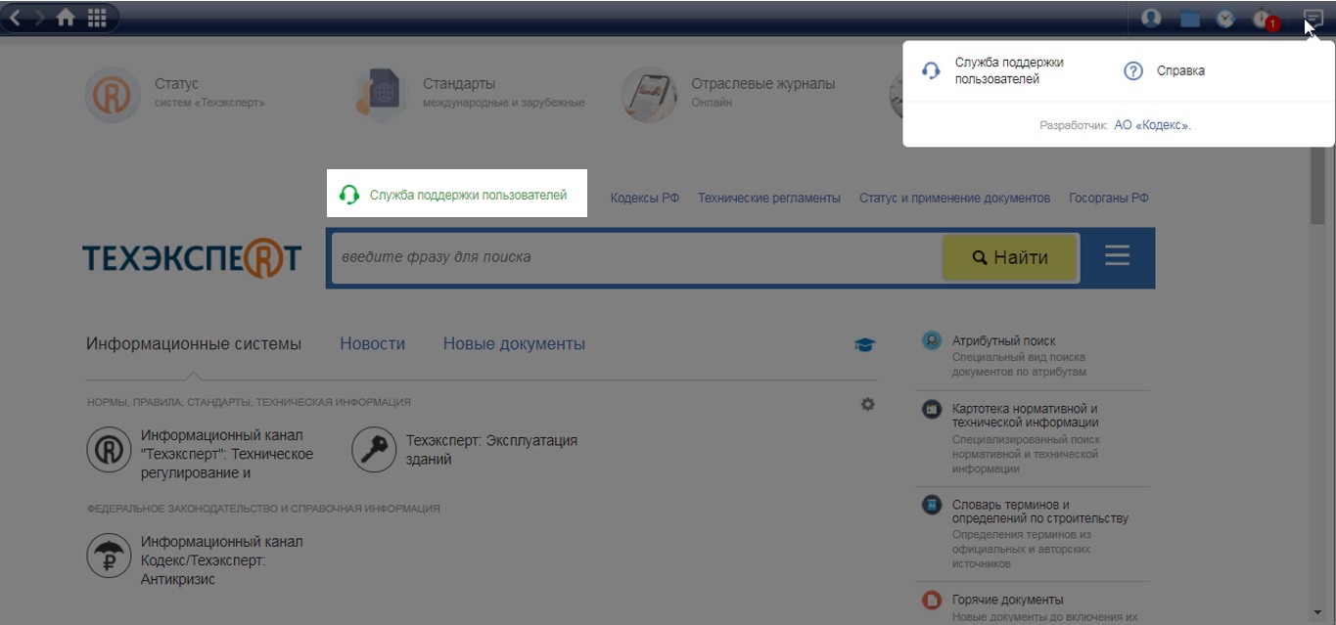Open Статус и применение документов link
1336x625 pixels.
[x=954, y=198]
